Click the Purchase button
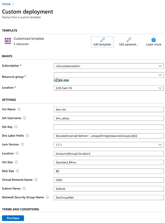Screen dimensions: 165x223 tap(13, 218)
